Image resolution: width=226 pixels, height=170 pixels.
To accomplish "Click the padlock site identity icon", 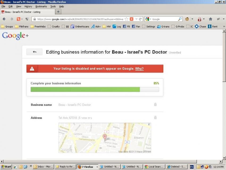I will [35, 19].
